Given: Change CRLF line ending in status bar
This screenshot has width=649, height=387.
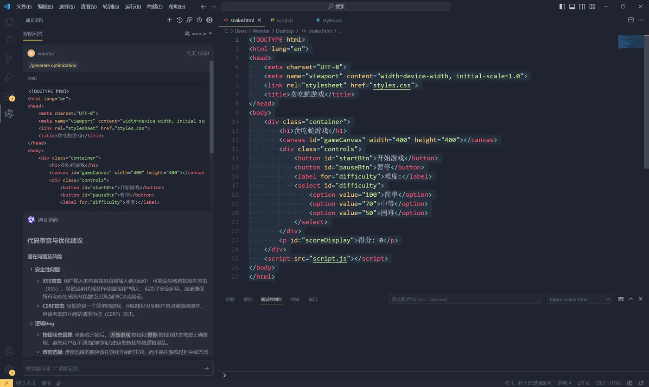Looking at the screenshot, I should click(x=600, y=383).
